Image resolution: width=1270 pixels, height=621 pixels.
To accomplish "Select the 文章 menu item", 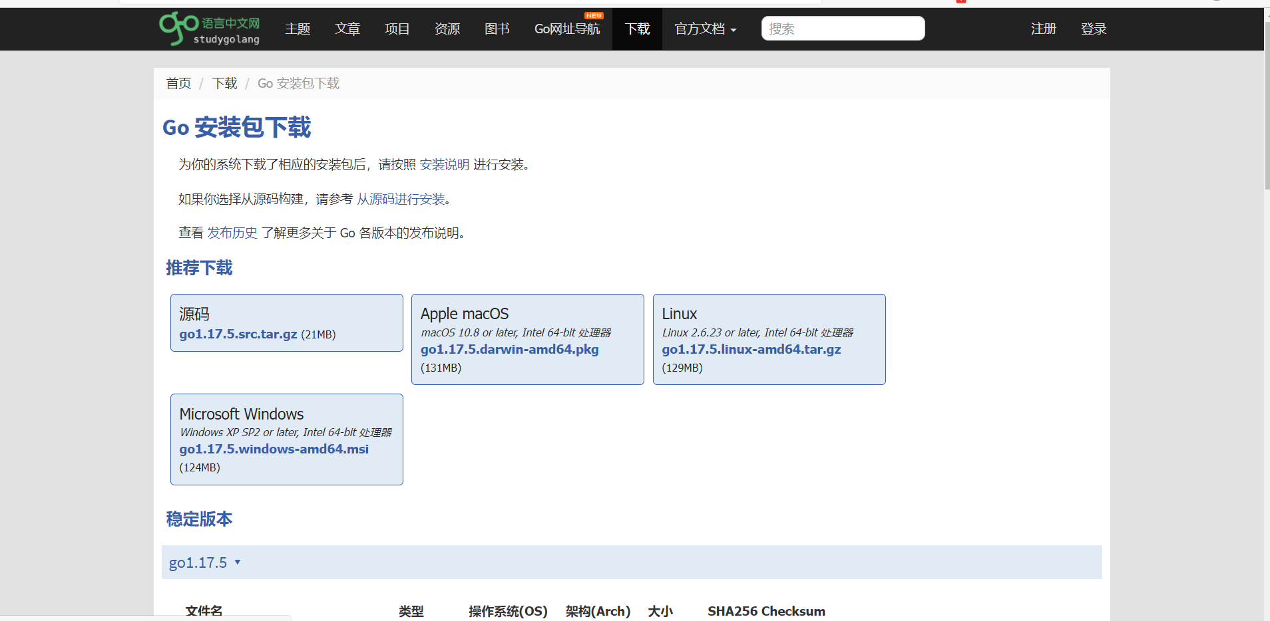I will click(x=347, y=29).
